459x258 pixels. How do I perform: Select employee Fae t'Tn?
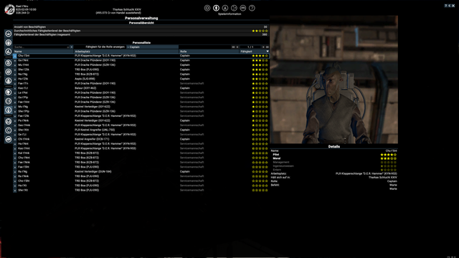click(23, 84)
